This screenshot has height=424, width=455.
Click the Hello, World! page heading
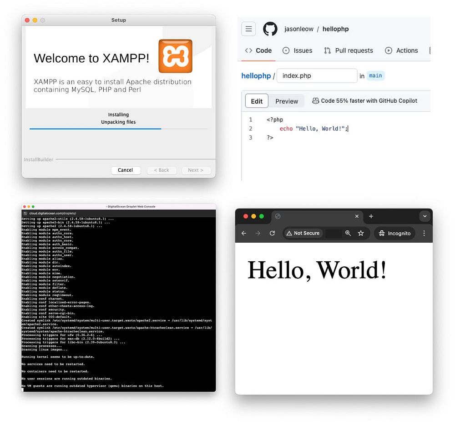click(317, 270)
